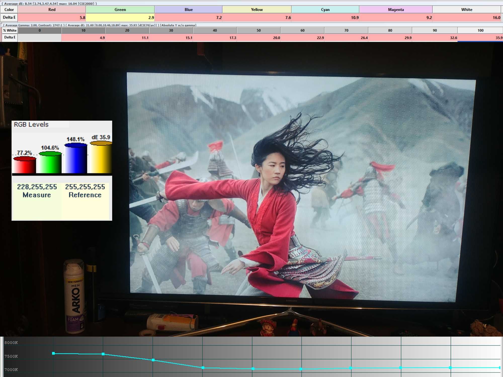Select the Green Delta E value 2.9
The image size is (503, 377).
[x=120, y=18]
